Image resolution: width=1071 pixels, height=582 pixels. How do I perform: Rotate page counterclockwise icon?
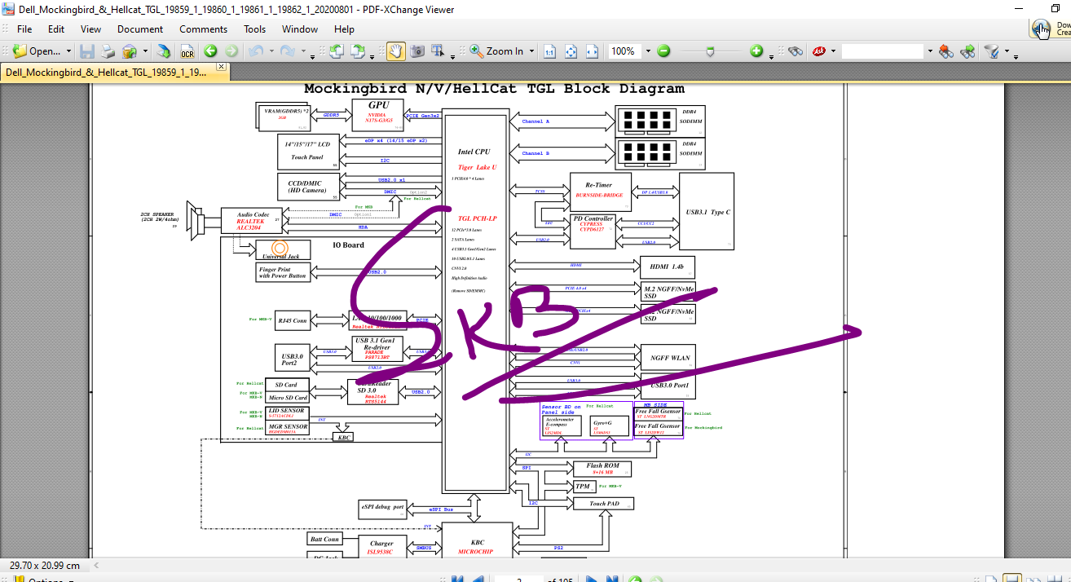click(336, 51)
